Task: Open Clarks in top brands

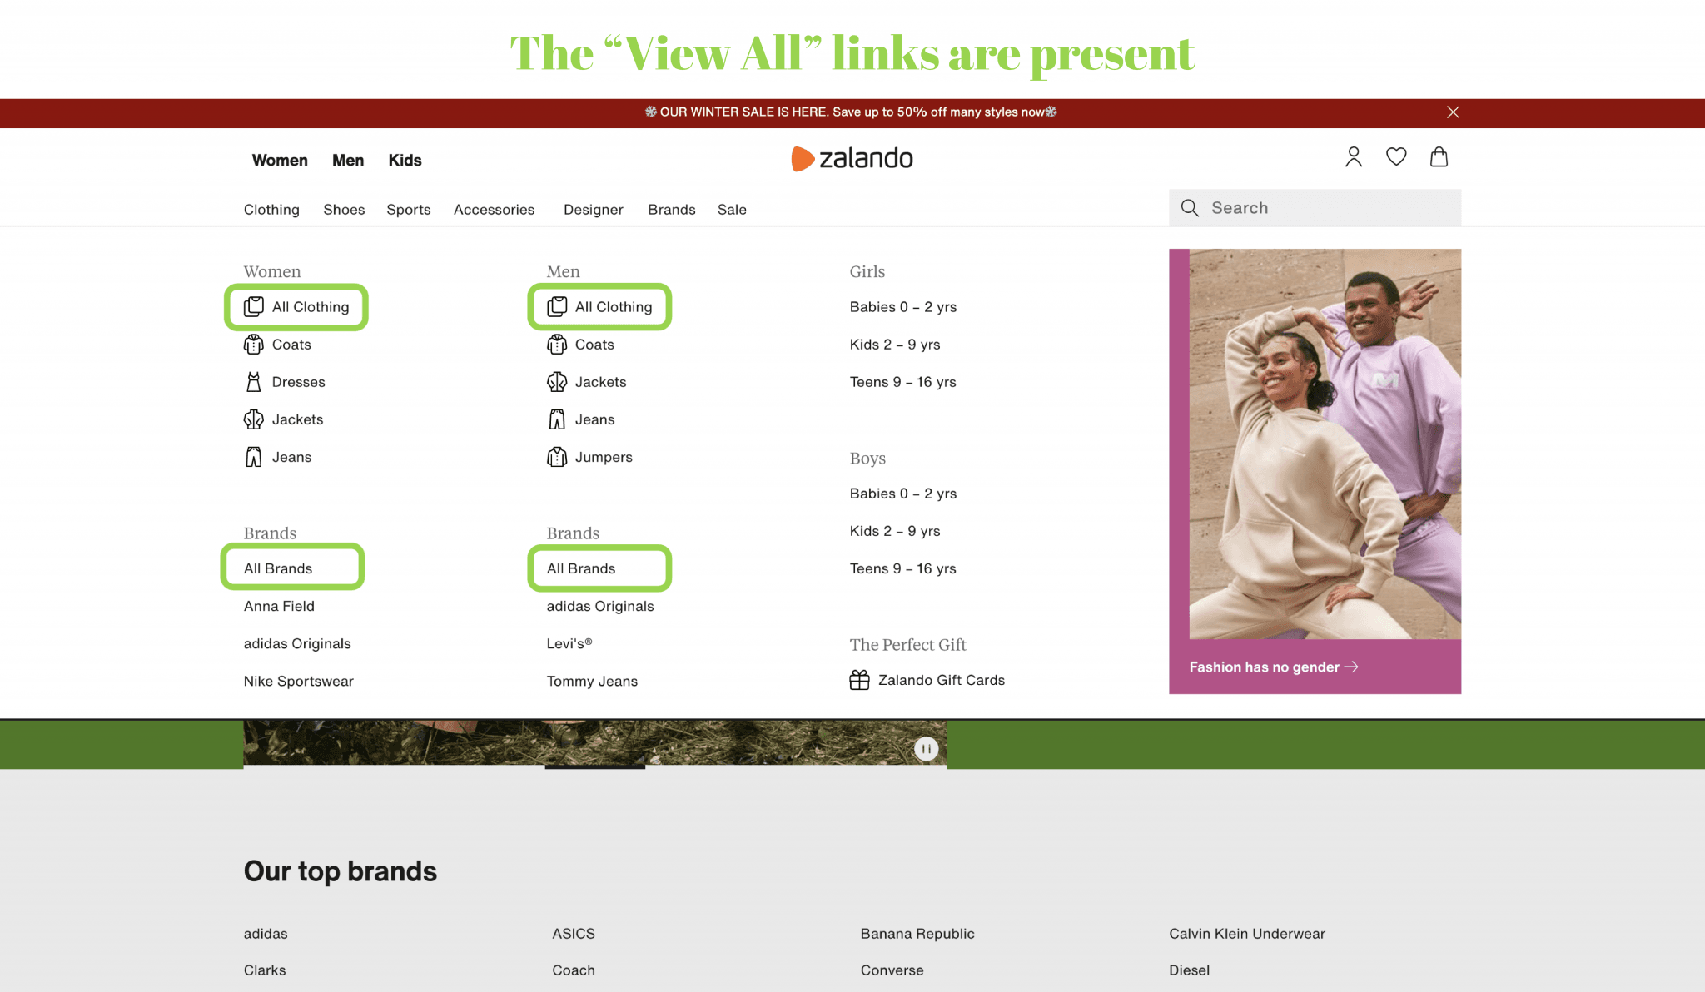Action: (265, 970)
